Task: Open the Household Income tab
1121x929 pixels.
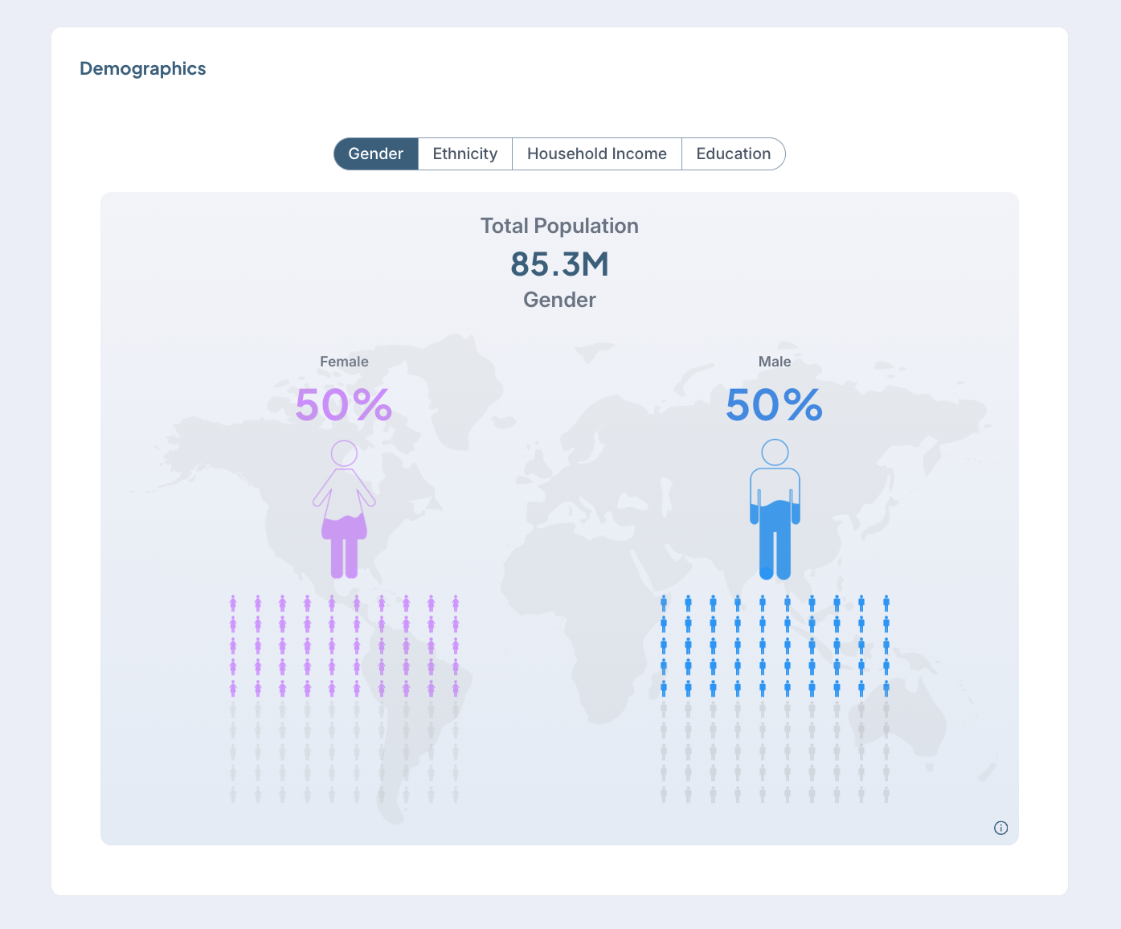Action: click(597, 153)
